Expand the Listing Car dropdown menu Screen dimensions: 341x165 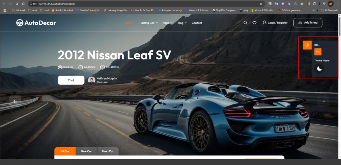(x=149, y=23)
